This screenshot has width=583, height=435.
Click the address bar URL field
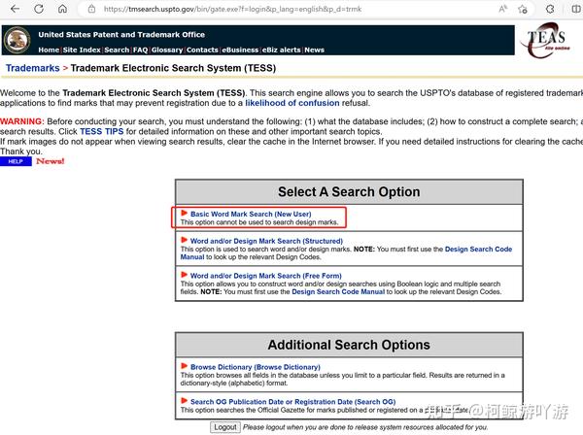(x=232, y=9)
